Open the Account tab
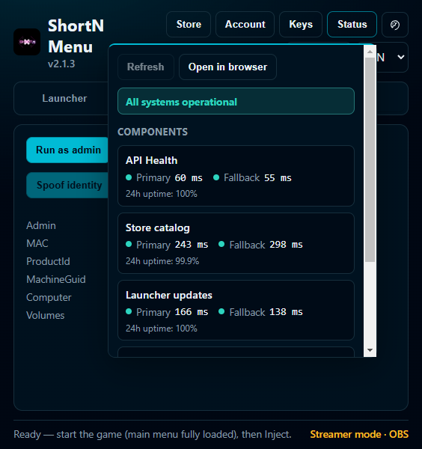The height and width of the screenshot is (449, 422). [245, 25]
